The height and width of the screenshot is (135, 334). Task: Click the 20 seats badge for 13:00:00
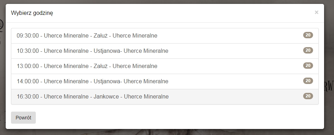point(308,65)
